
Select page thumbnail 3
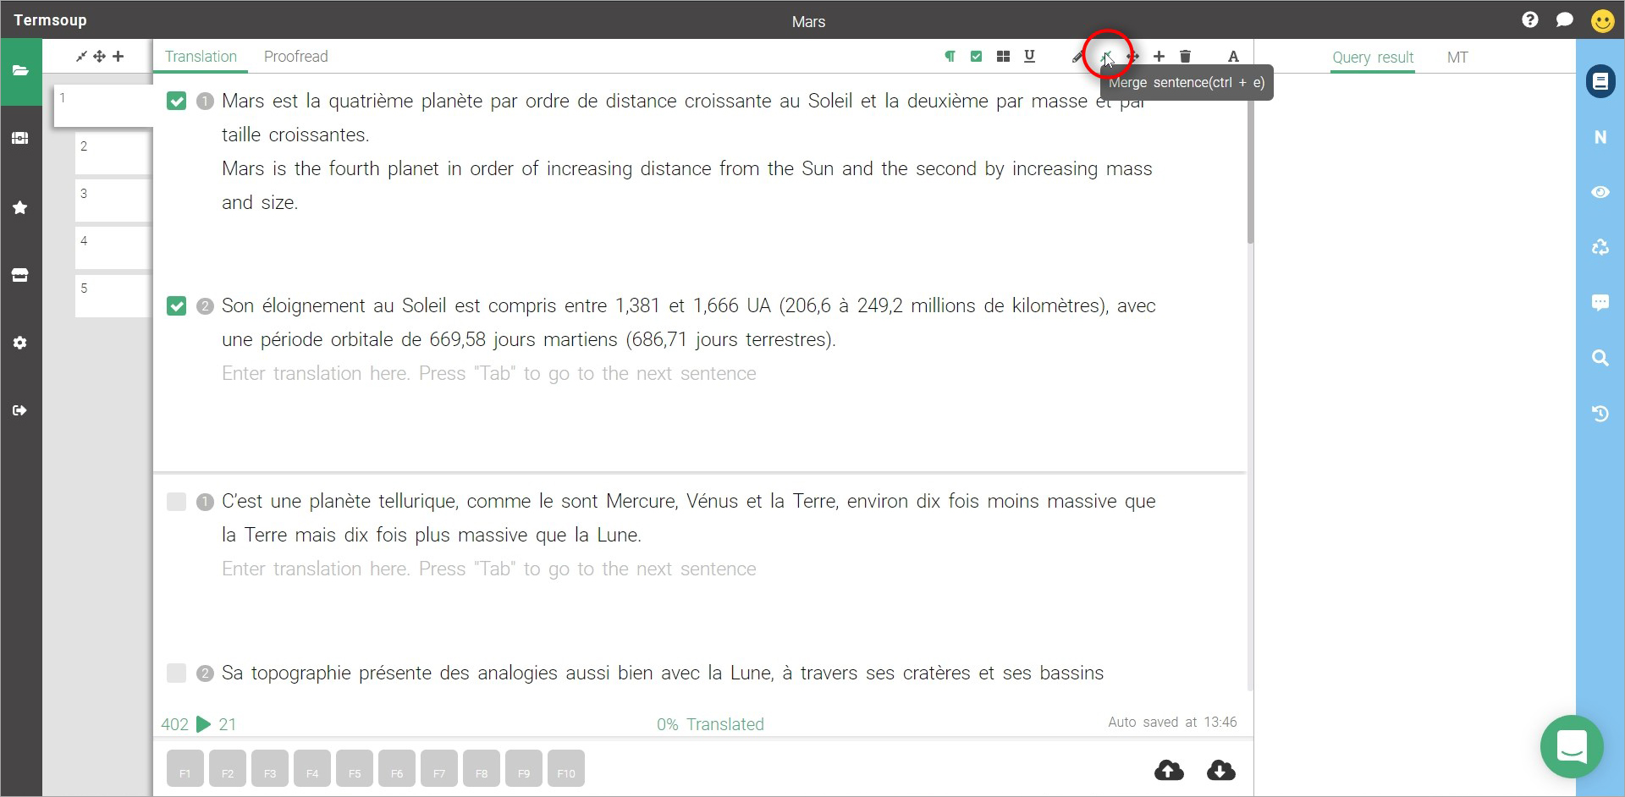point(113,201)
